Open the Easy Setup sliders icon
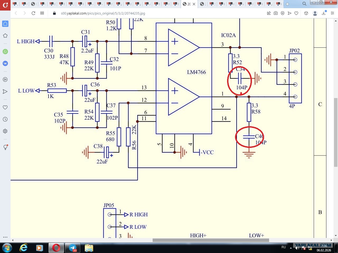The image size is (338, 253). tap(332, 13)
